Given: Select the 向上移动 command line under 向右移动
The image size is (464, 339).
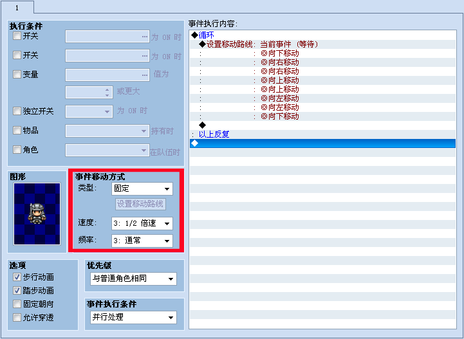Looking at the screenshot, I should click(323, 80).
